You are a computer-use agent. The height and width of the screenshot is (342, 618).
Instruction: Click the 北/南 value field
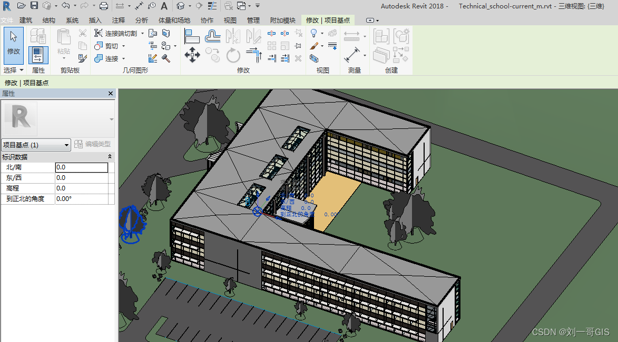(82, 167)
